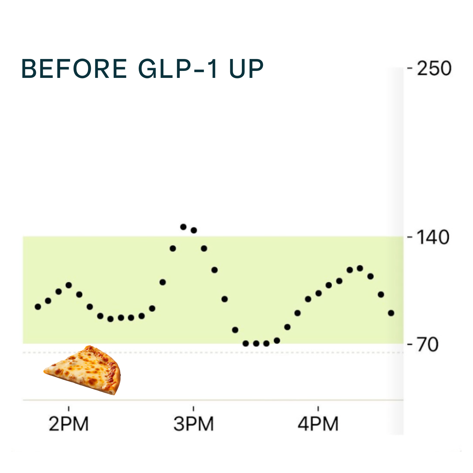The height and width of the screenshot is (473, 473).
Task: Click the 4PM time label
Action: click(318, 424)
